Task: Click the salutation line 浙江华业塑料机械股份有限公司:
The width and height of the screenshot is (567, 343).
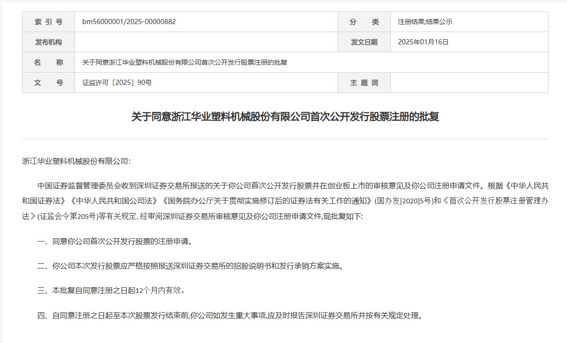Action: tap(76, 161)
